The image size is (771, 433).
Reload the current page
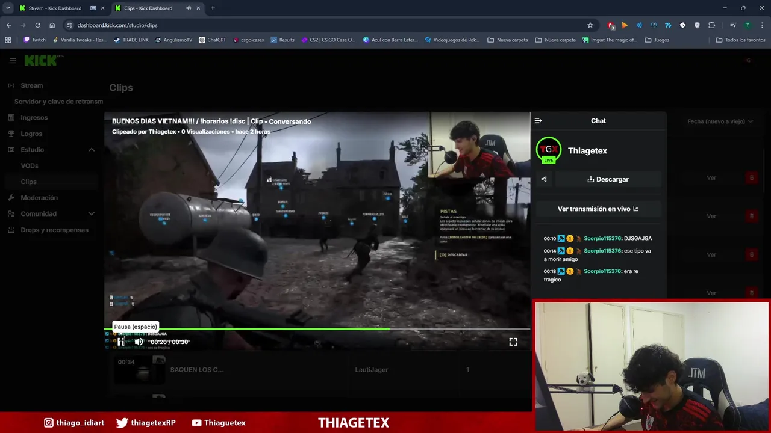click(x=37, y=25)
